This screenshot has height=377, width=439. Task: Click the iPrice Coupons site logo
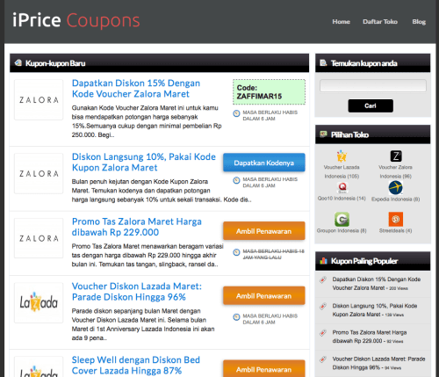(x=76, y=20)
